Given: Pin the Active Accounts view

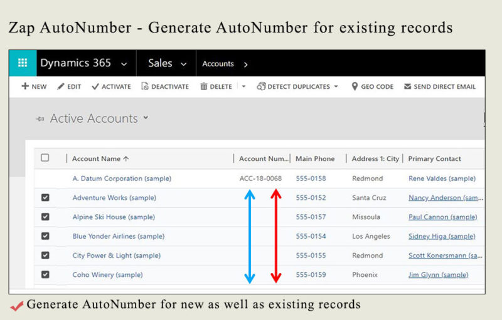Looking at the screenshot, I should [x=40, y=119].
